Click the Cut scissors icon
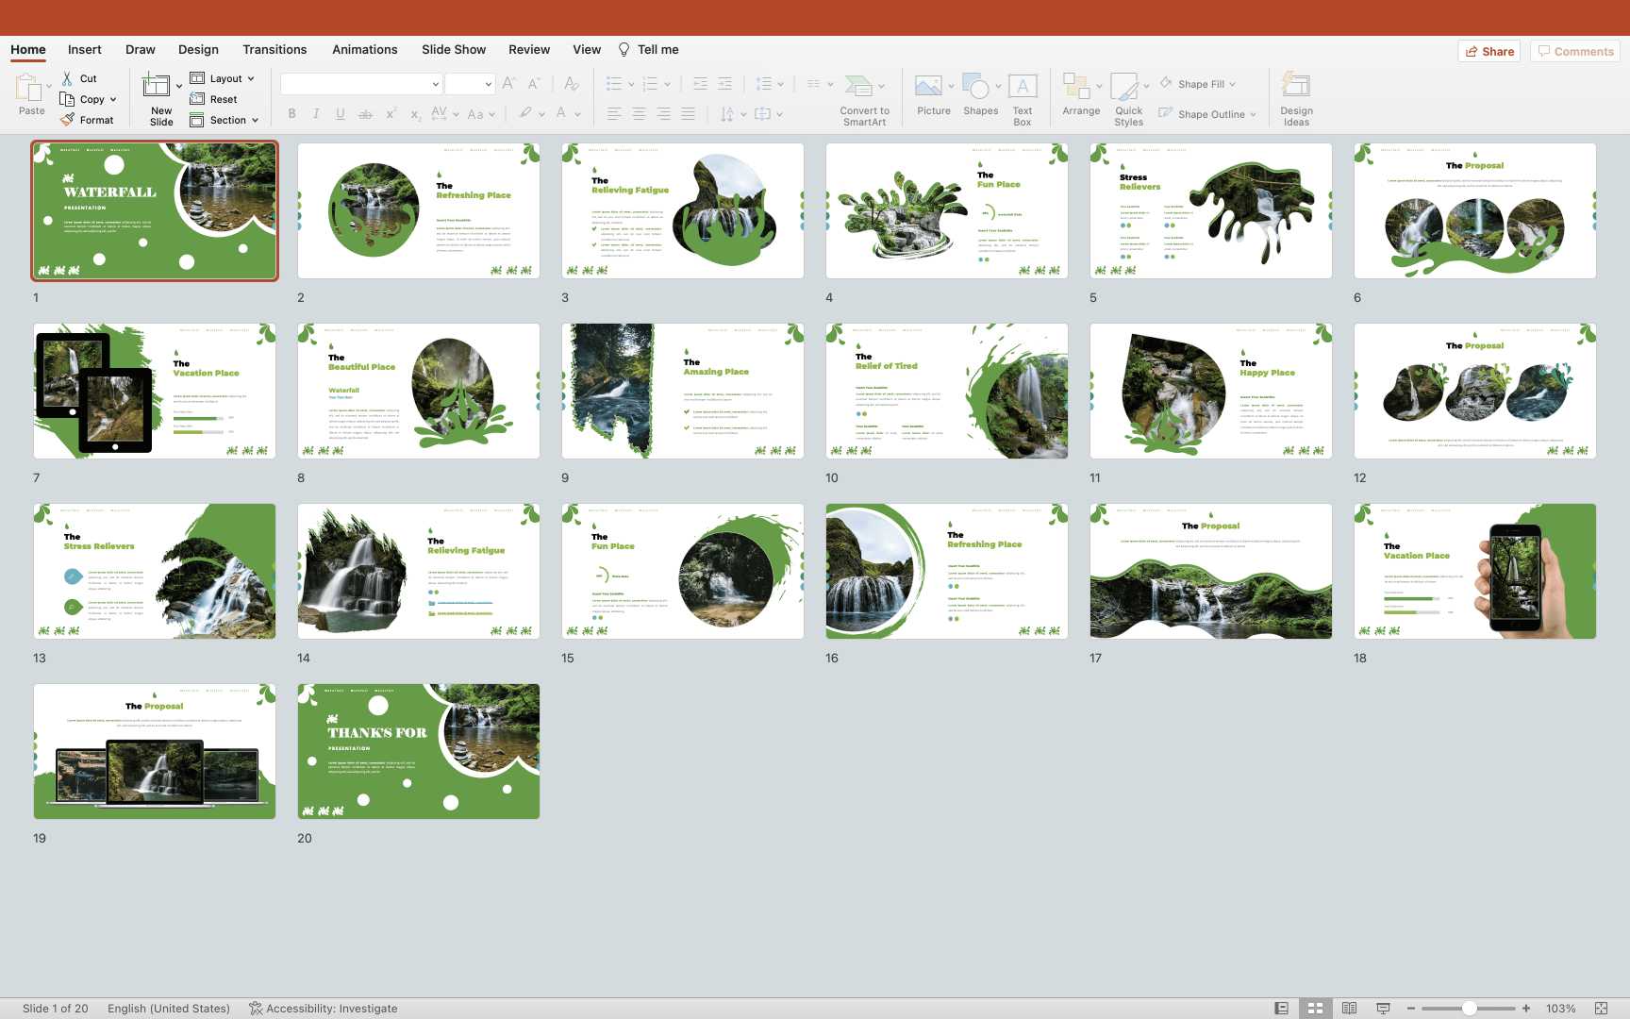The height and width of the screenshot is (1019, 1630). coord(67,78)
